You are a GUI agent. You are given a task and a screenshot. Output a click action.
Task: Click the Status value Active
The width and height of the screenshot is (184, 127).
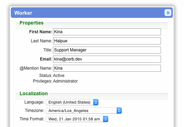[x=59, y=76]
